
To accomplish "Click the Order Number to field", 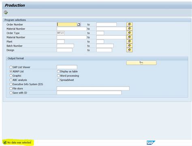I will 107,24.
